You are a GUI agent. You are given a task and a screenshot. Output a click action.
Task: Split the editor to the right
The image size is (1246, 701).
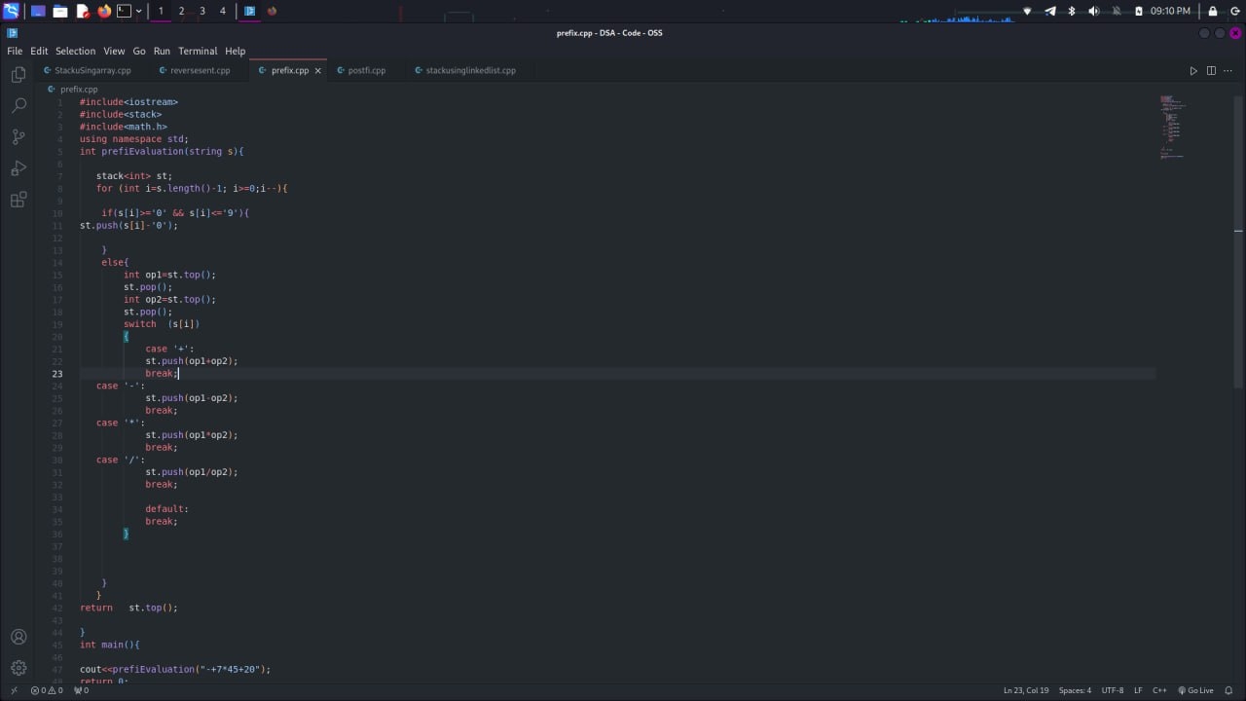tap(1211, 70)
